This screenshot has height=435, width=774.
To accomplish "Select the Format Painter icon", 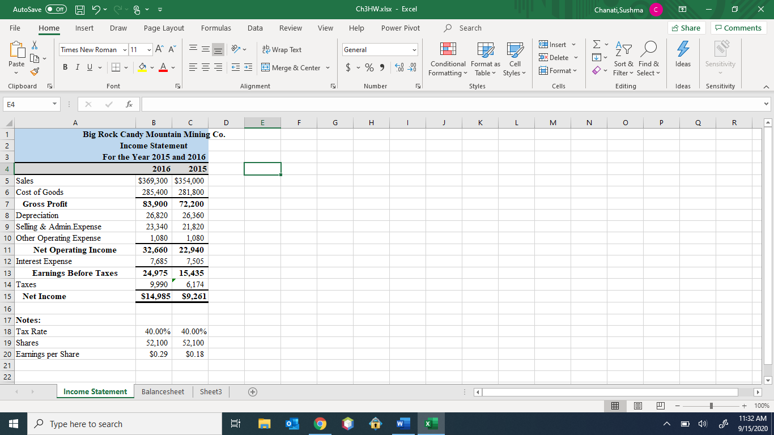I will coord(34,71).
